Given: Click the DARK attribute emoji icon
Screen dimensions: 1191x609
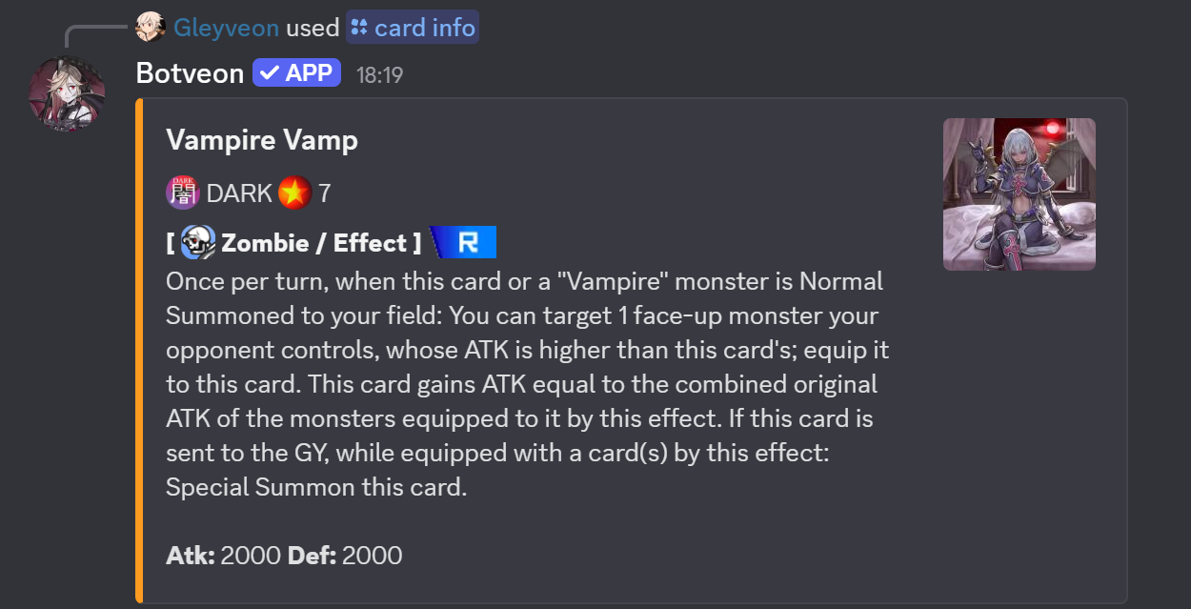Looking at the screenshot, I should point(183,193).
